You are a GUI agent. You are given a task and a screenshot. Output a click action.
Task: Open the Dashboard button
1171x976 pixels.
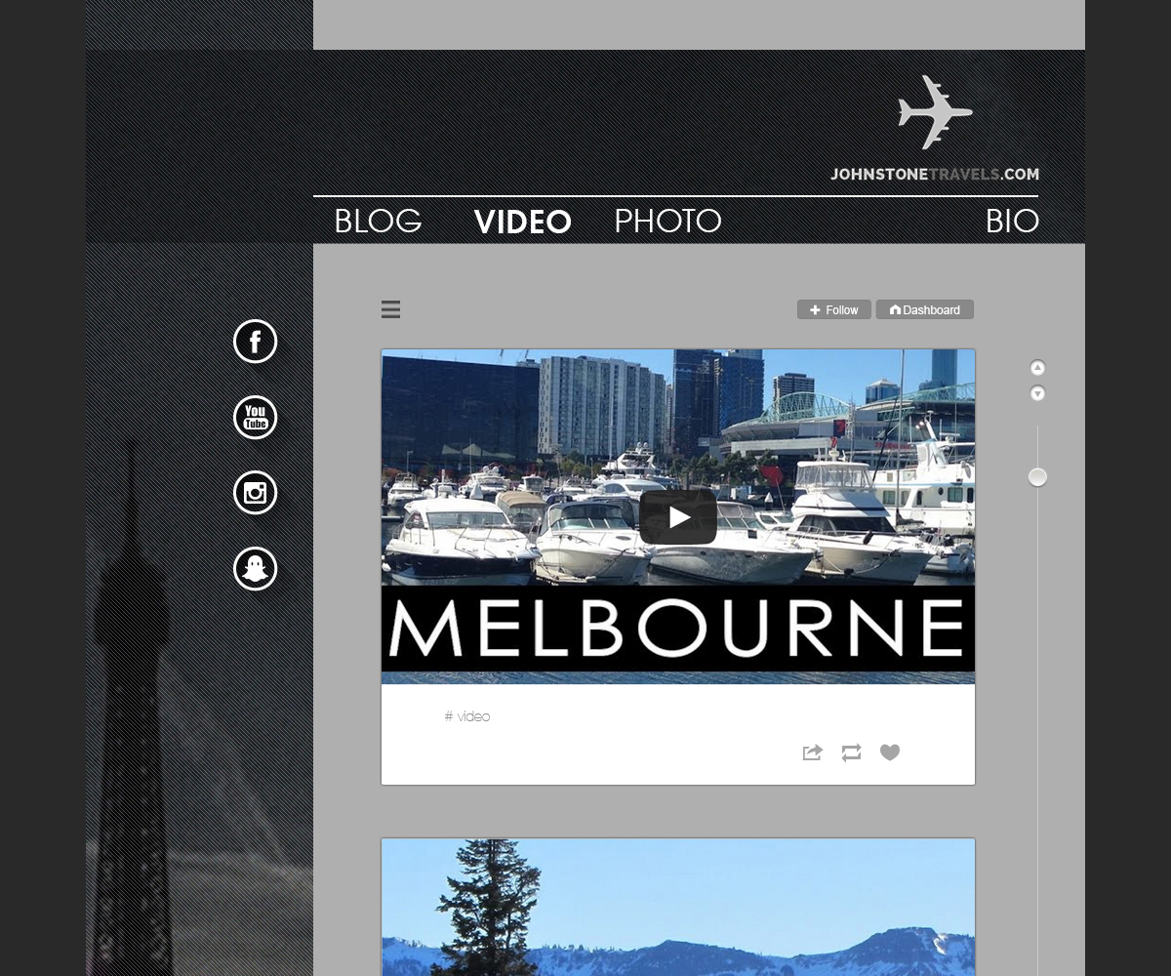[924, 309]
